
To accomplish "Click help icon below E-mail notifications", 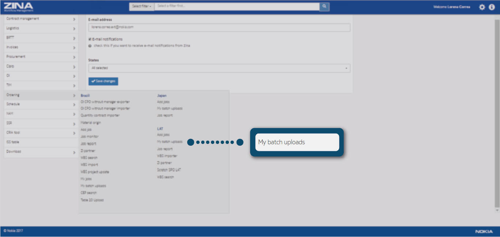I will [90, 46].
